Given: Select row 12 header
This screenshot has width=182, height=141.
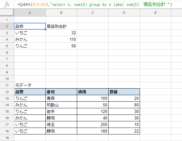Looking at the screenshot, I should coord(7,92).
